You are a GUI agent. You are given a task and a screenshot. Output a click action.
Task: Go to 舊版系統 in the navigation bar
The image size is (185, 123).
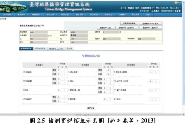coord(135,15)
